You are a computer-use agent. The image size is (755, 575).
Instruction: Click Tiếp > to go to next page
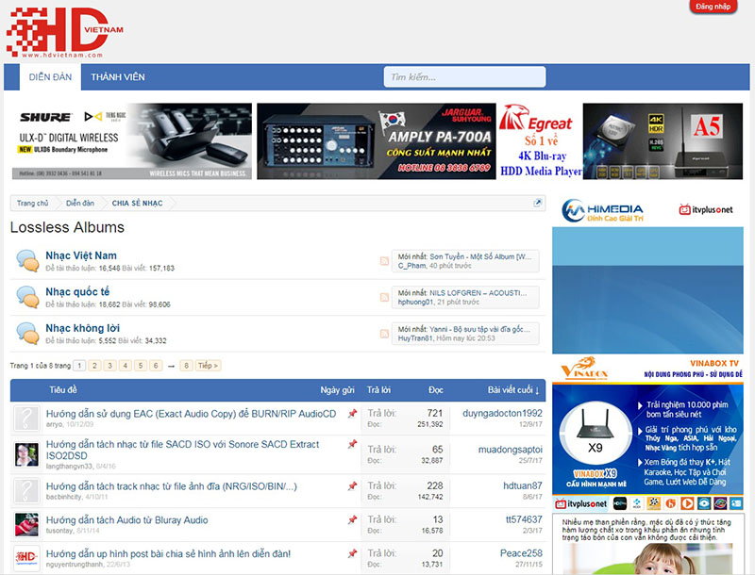[x=209, y=366]
